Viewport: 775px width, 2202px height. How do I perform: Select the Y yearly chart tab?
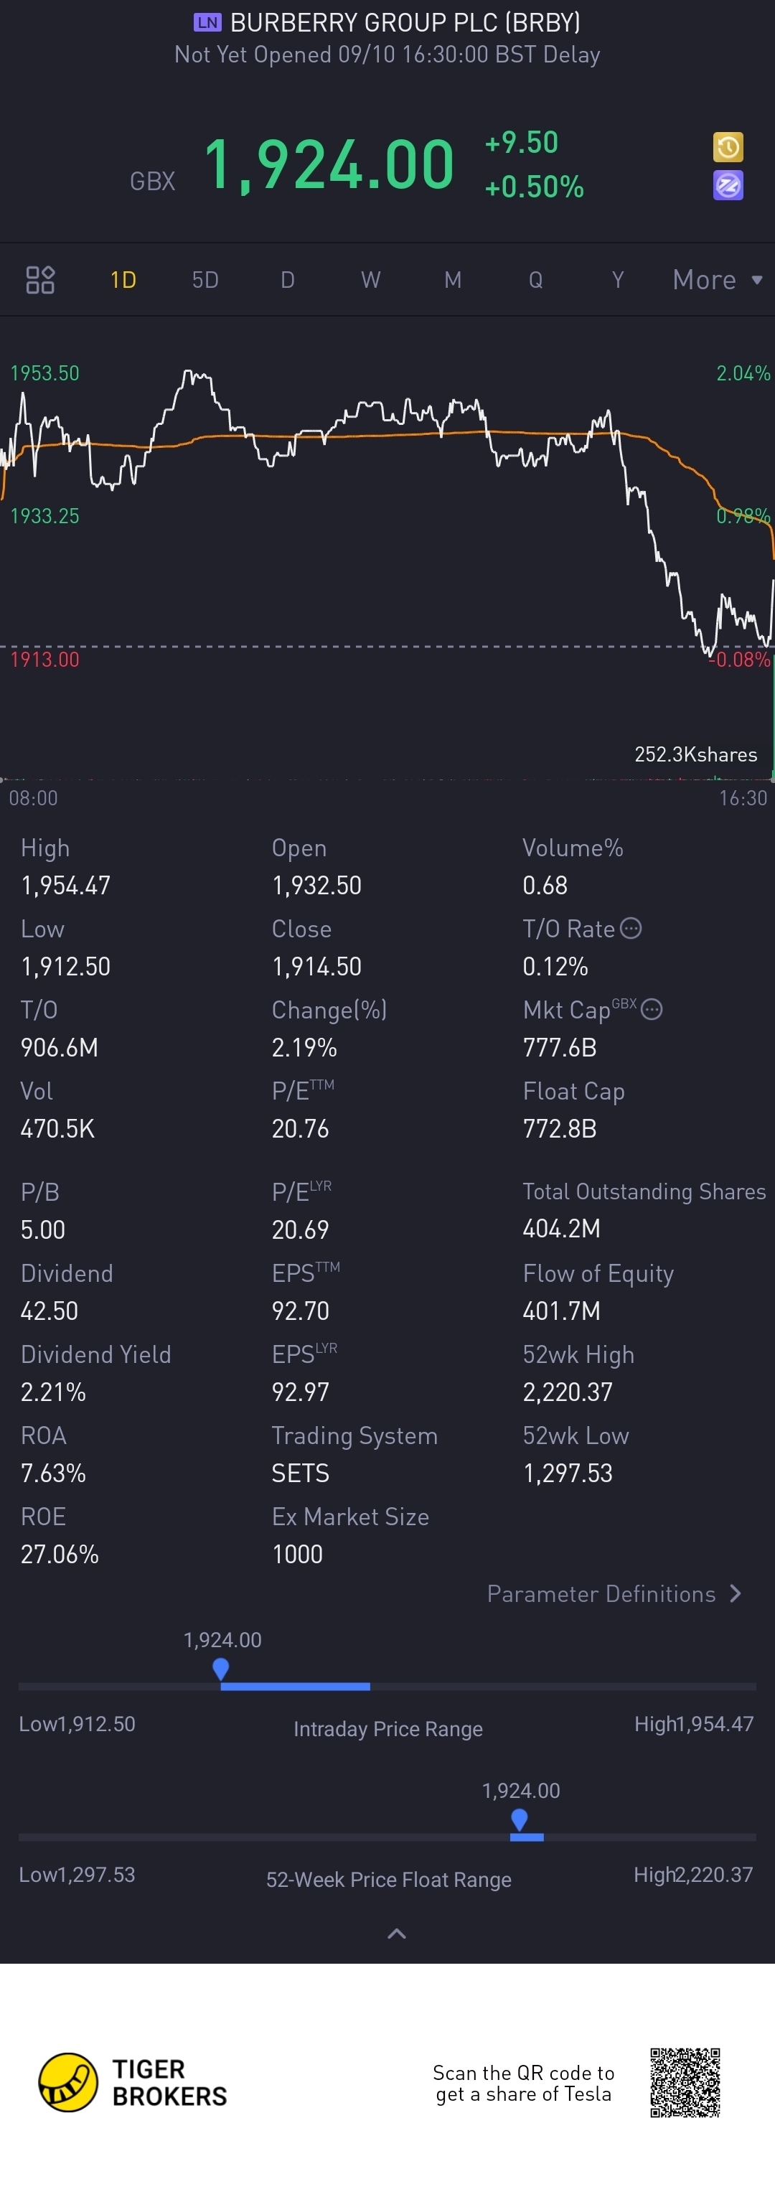[618, 279]
